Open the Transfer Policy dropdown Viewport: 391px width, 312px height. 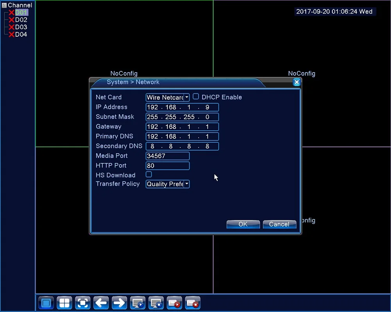click(x=168, y=184)
